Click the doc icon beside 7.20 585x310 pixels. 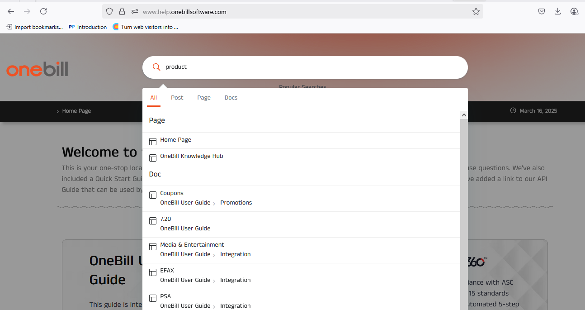click(153, 220)
